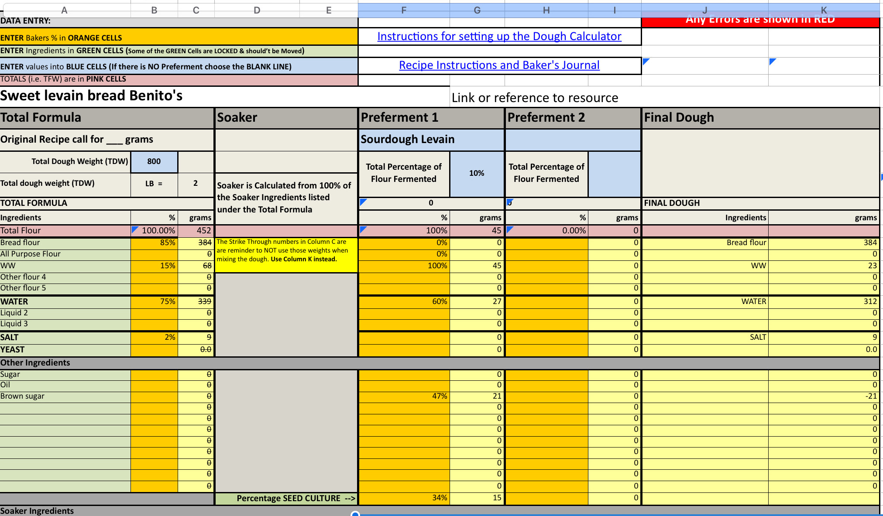Open the note triangle below the red errors banner
The height and width of the screenshot is (516, 883).
pyautogui.click(x=645, y=62)
